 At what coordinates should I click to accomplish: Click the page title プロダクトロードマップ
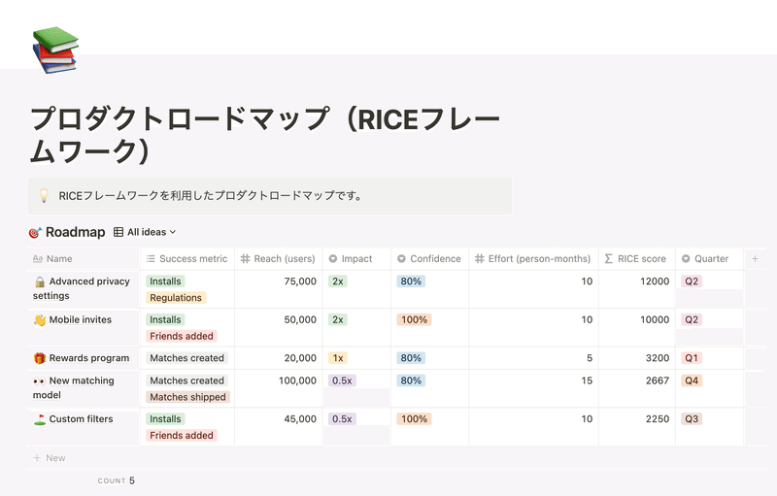click(264, 134)
